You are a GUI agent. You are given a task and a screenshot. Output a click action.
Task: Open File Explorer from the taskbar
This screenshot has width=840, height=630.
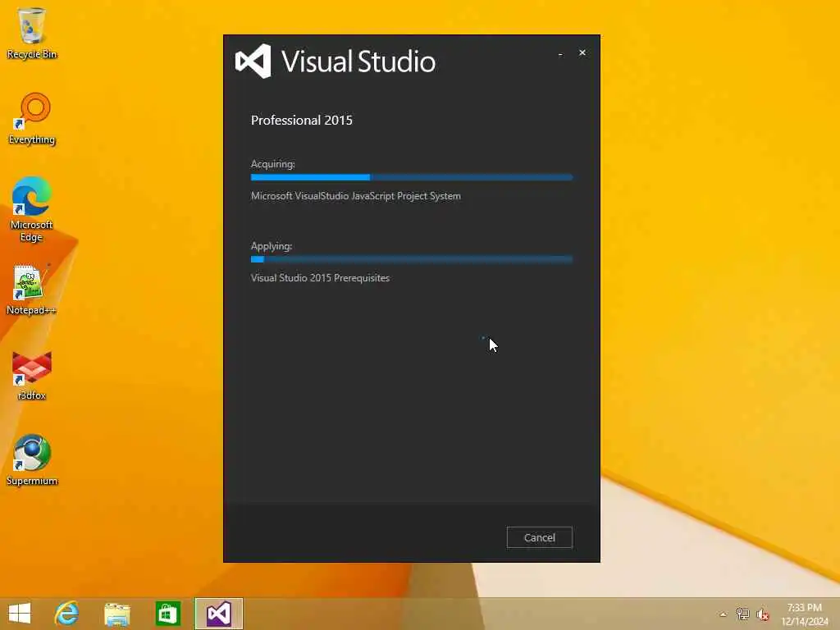pos(117,614)
